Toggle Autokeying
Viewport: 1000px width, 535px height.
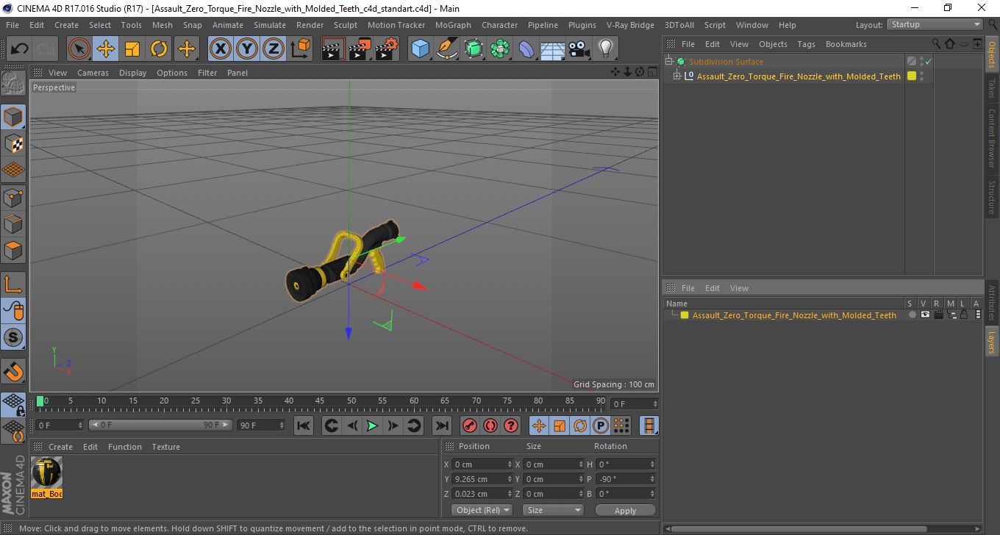pos(490,426)
